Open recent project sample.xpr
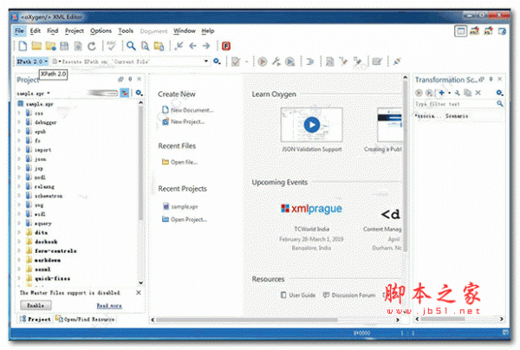 [180, 206]
